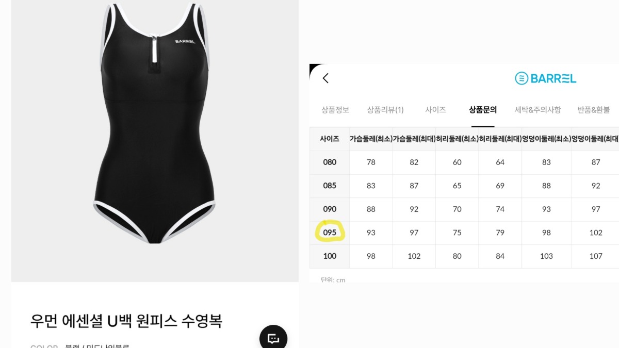Open the chat inquiry floating button

[x=273, y=338]
